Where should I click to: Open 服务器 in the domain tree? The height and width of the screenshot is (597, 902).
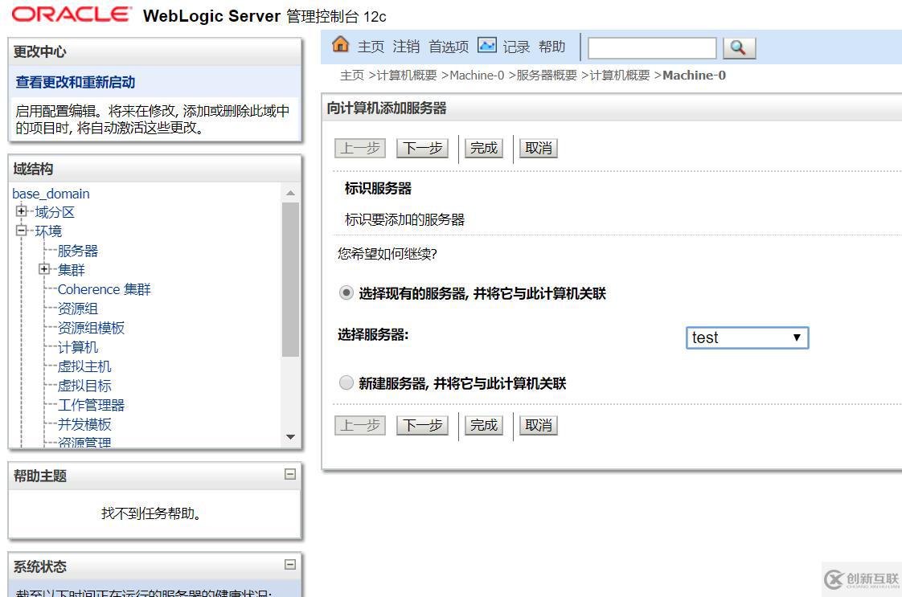point(78,251)
